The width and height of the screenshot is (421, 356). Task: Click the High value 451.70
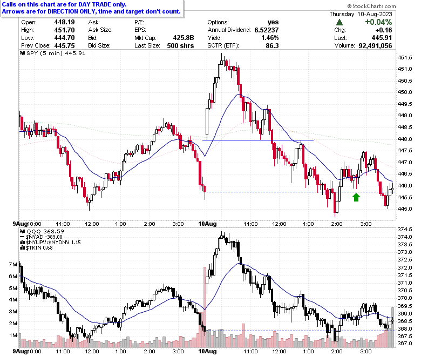coord(64,30)
